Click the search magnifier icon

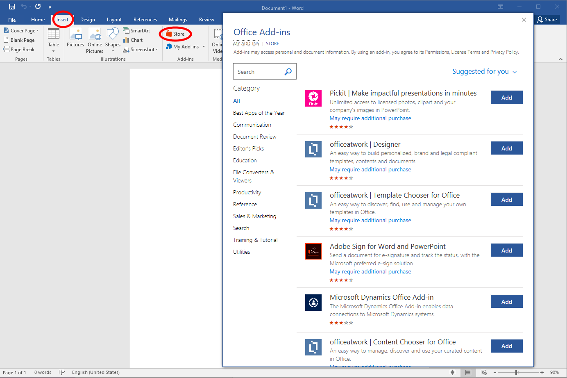[288, 72]
